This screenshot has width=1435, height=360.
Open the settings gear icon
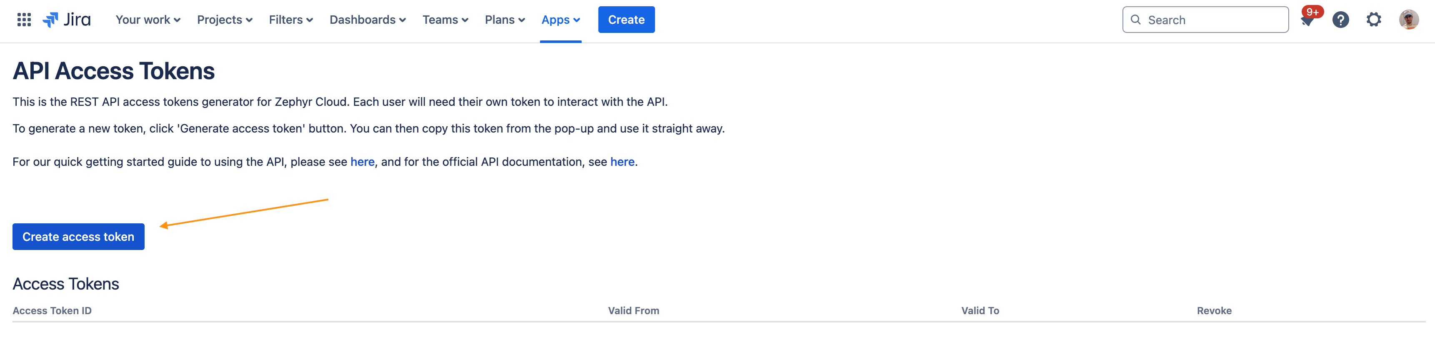coord(1374,20)
